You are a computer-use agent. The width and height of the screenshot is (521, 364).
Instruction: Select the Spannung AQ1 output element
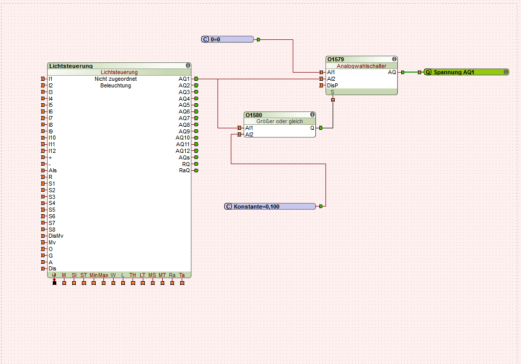point(467,72)
